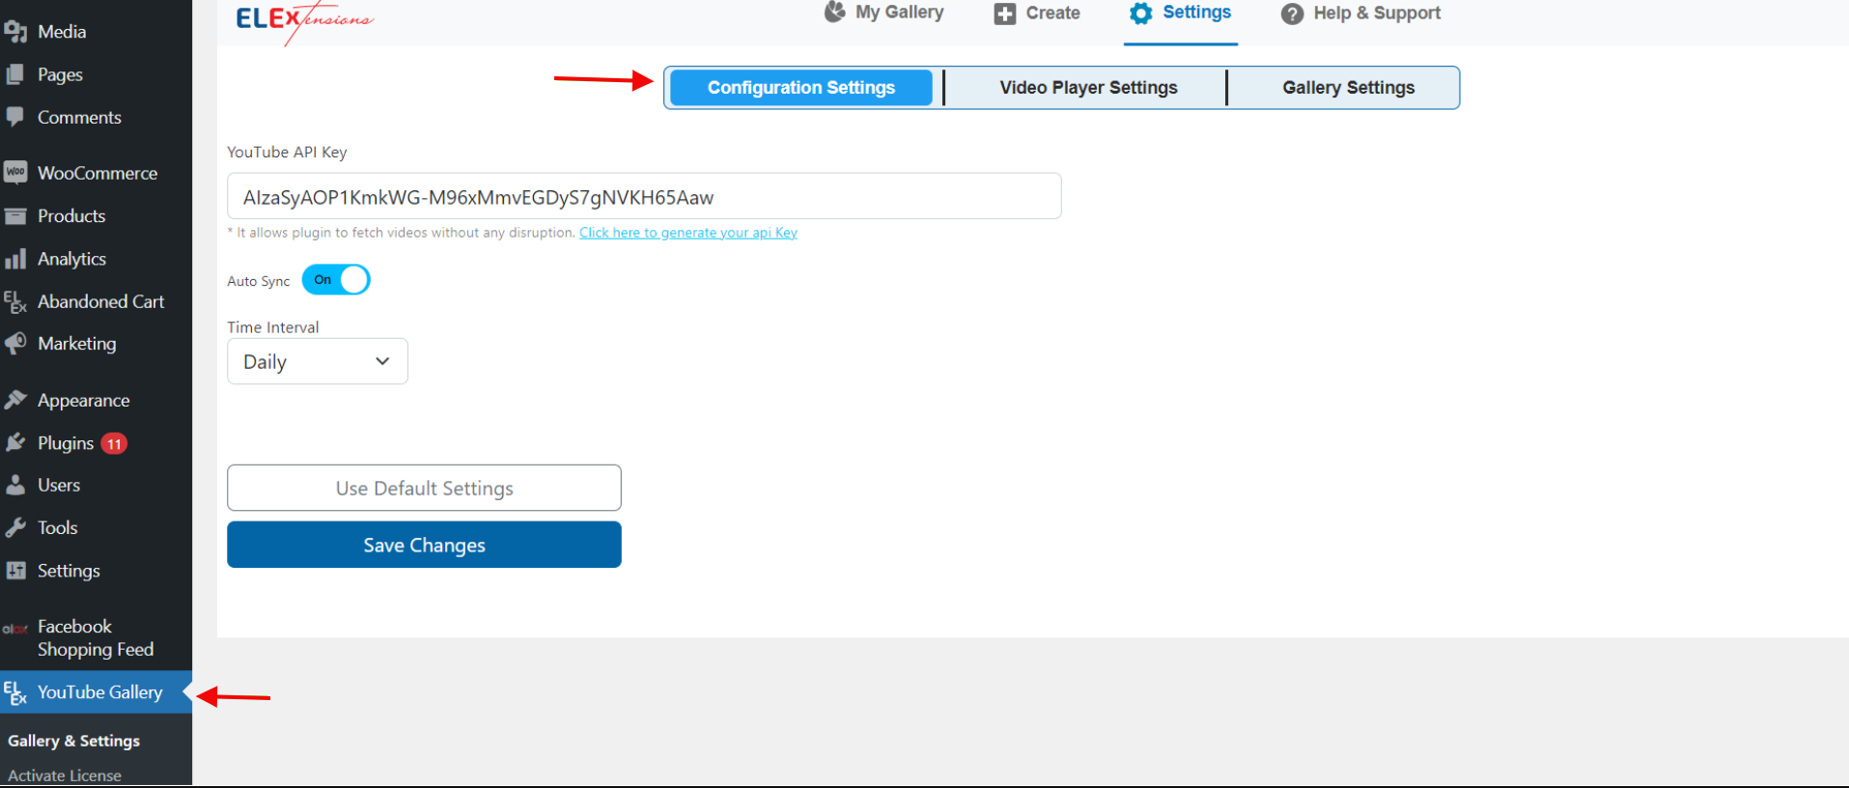Viewport: 1849px width, 788px height.
Task: Click the Media sidebar icon
Action: coord(15,32)
